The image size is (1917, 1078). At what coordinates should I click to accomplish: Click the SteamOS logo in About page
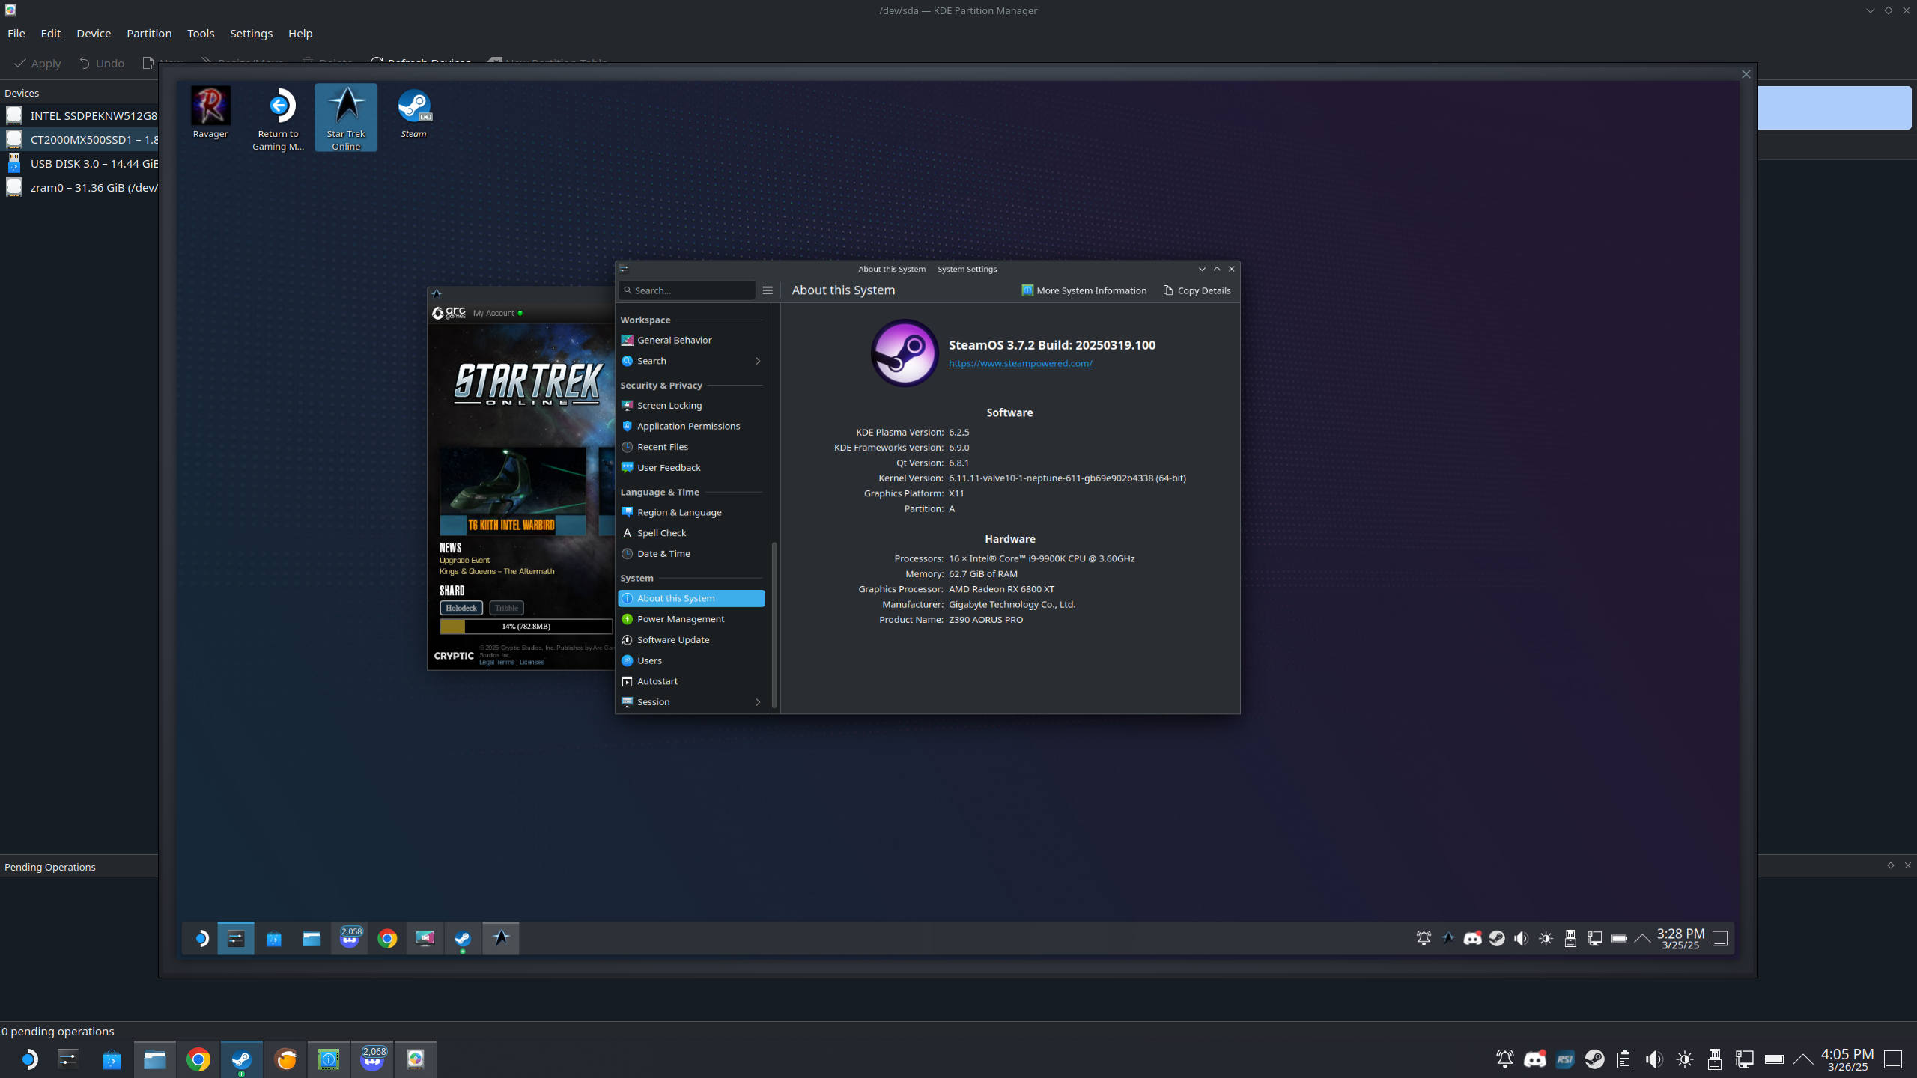[x=905, y=353]
